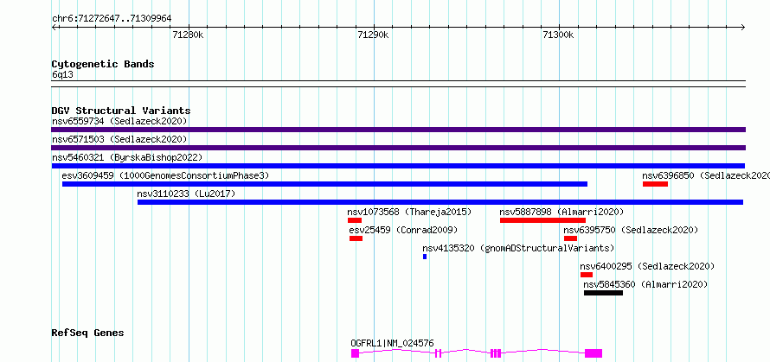Open the OGFRL1|NM_024576 gene label
This screenshot has height=362, width=770.
pos(393,343)
